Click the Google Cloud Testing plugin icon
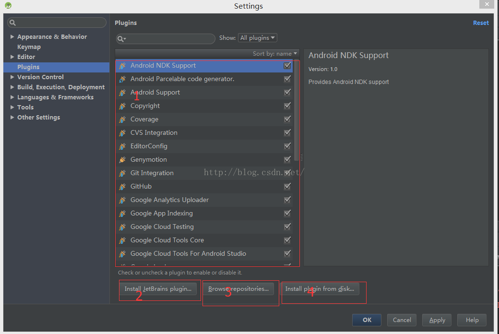The image size is (499, 334). coord(122,227)
